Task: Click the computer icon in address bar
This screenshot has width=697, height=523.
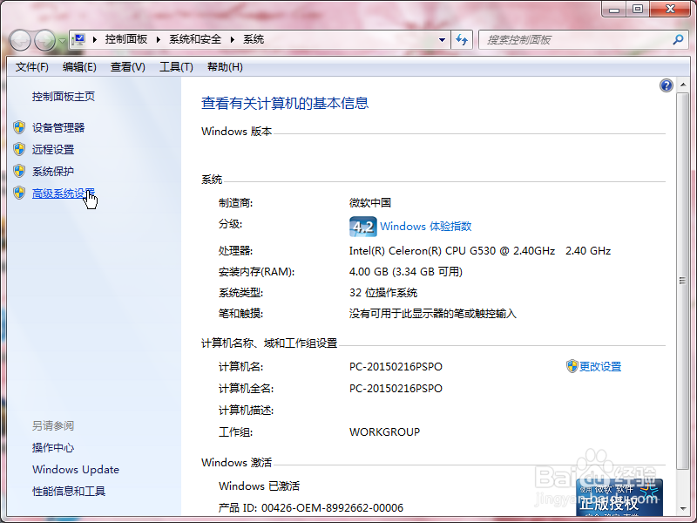Action: coord(79,39)
